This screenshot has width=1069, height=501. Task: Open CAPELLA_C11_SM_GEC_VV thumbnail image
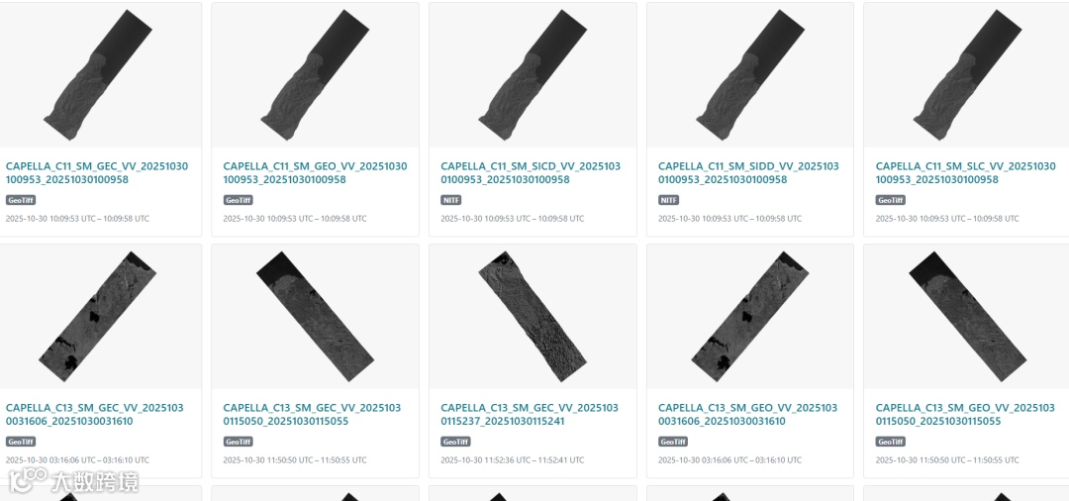(100, 75)
